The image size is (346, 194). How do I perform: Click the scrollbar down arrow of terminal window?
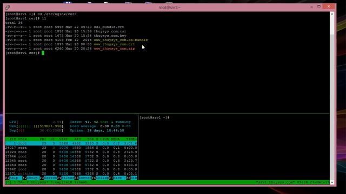(x=332, y=182)
